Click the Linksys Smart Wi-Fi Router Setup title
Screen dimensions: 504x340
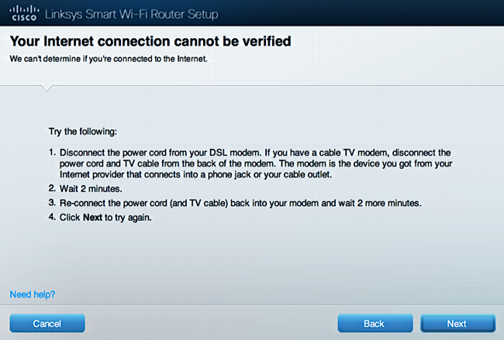(132, 14)
